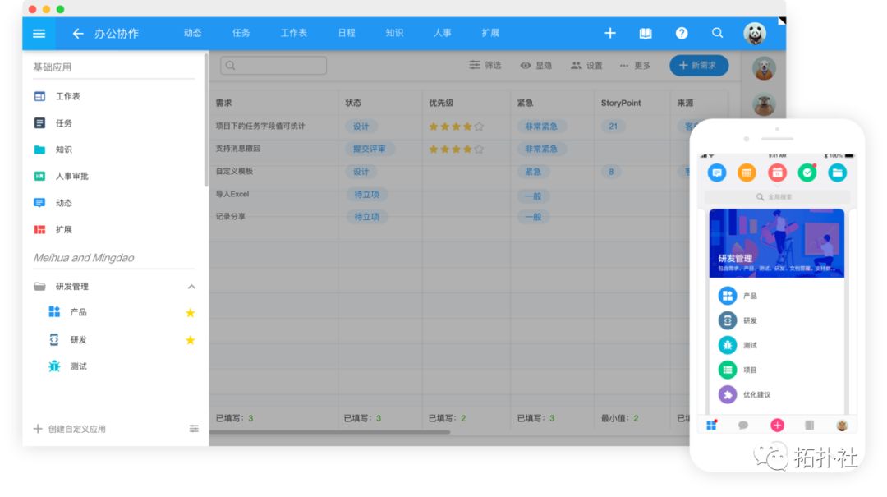Click the star rating of 支持消息撤回

click(456, 149)
